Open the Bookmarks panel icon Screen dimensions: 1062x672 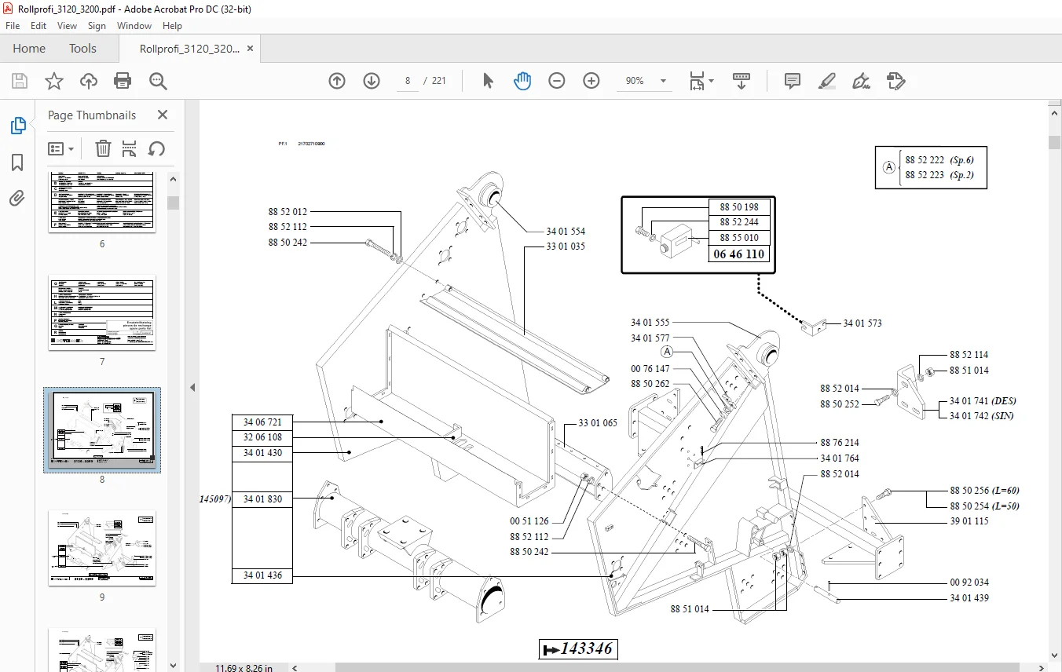click(x=17, y=163)
